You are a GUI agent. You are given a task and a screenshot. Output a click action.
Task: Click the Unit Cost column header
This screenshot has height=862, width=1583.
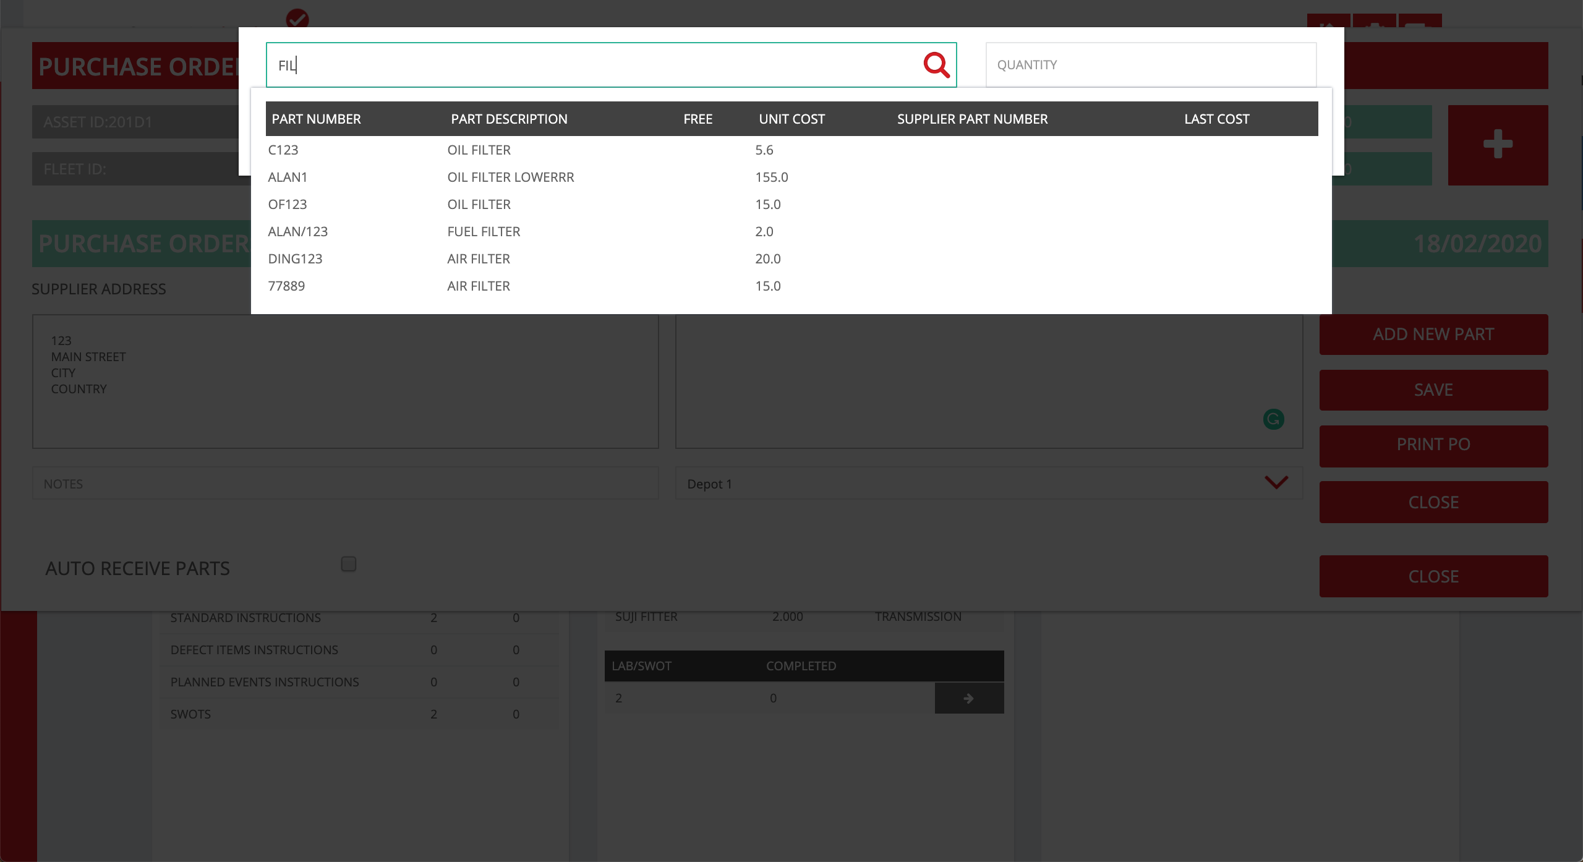[791, 119]
